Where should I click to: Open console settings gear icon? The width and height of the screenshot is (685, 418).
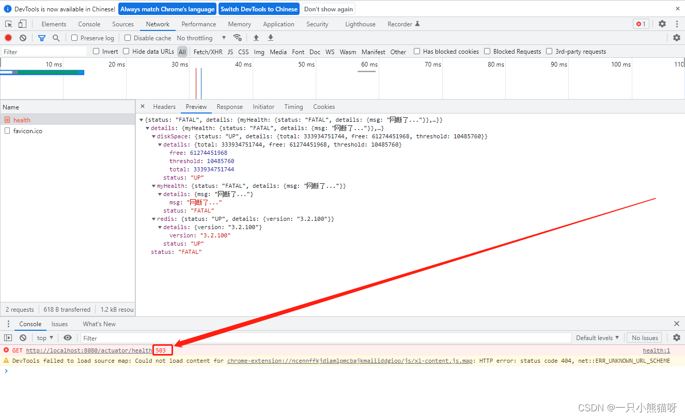coord(677,337)
